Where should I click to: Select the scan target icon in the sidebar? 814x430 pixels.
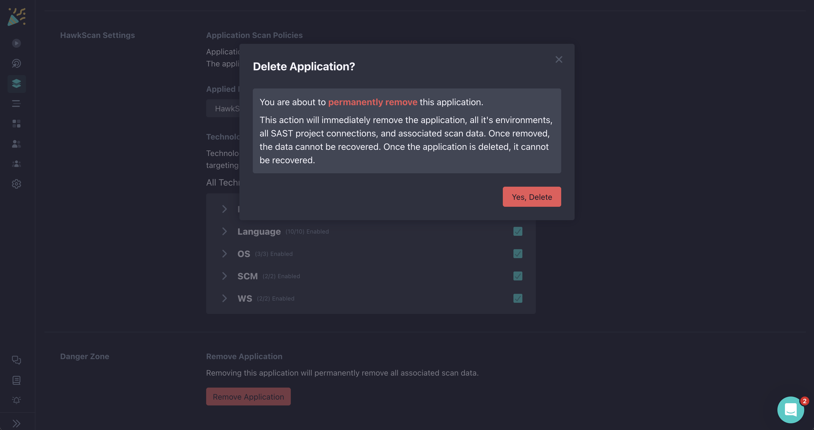(16, 63)
